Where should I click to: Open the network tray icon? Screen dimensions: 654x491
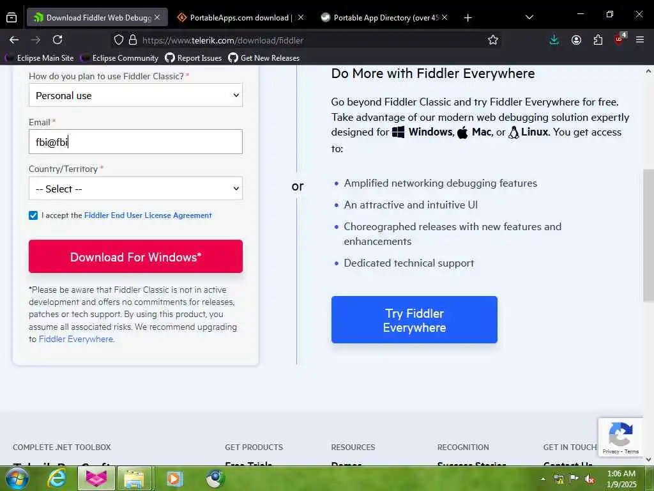(x=559, y=479)
